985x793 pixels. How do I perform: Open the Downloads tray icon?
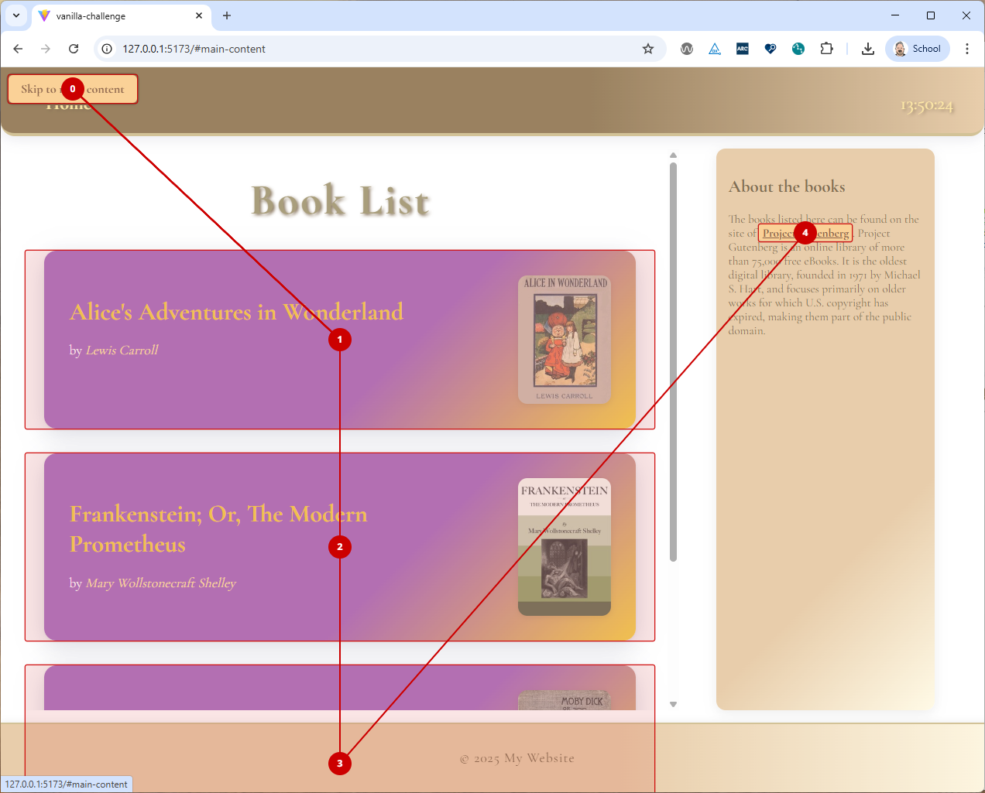(x=868, y=49)
